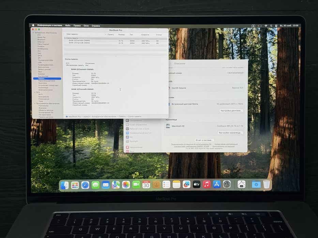Open Уведомления in Settings sidebar

click(x=136, y=147)
